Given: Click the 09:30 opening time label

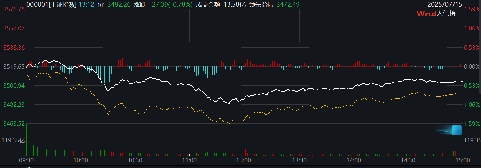Looking at the screenshot, I should pyautogui.click(x=27, y=160).
